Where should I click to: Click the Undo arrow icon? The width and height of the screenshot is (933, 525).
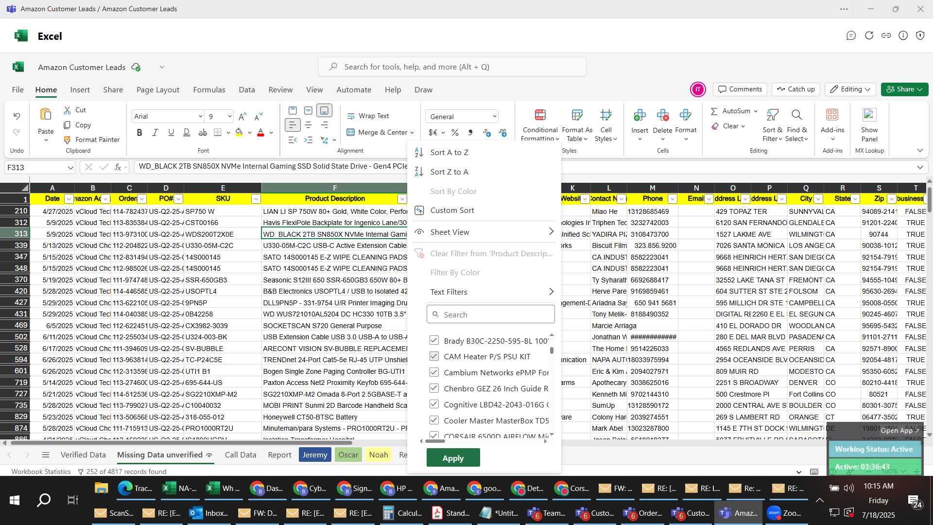coord(17,116)
